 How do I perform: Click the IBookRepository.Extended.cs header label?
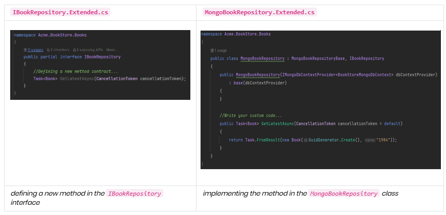pyautogui.click(x=60, y=12)
